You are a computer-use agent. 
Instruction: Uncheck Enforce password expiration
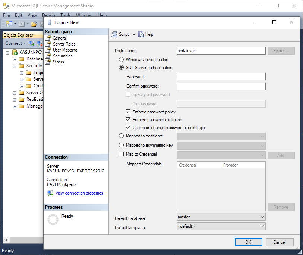coord(128,120)
